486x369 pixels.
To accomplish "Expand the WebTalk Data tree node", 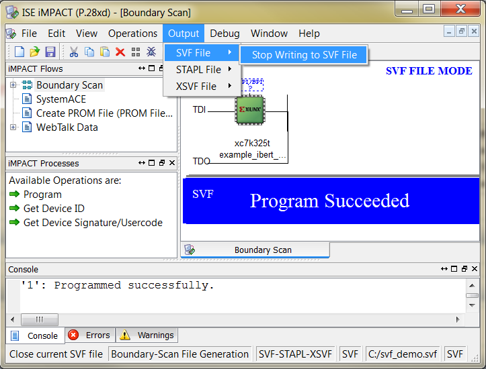I will 13,127.
